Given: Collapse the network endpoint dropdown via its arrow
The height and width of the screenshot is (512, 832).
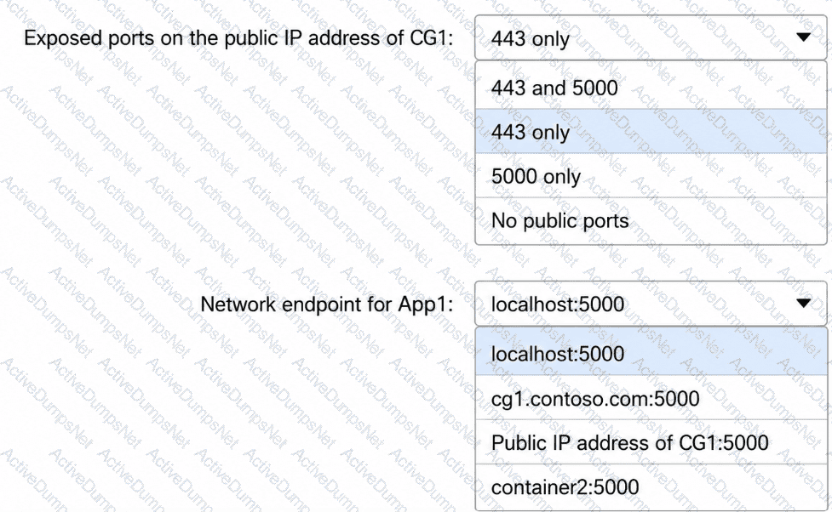Looking at the screenshot, I should click(803, 303).
